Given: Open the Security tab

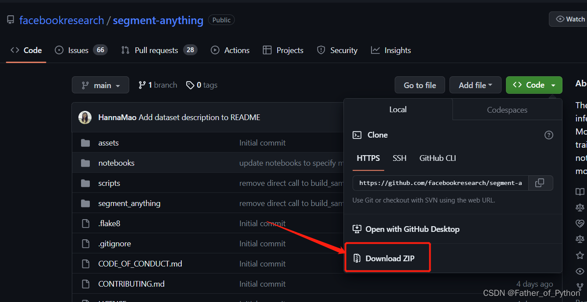Looking at the screenshot, I should pyautogui.click(x=337, y=50).
